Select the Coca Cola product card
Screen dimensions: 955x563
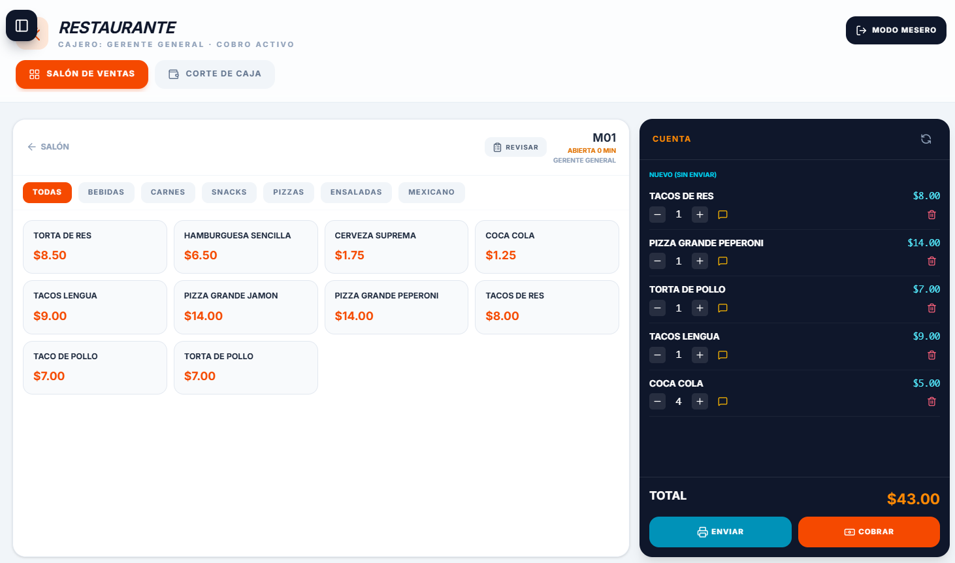click(547, 247)
